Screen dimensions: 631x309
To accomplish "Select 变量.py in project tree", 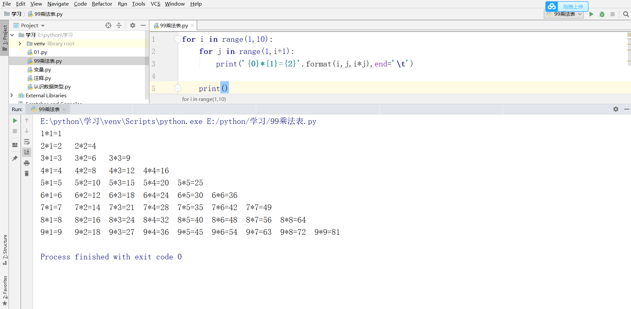I will click(42, 69).
